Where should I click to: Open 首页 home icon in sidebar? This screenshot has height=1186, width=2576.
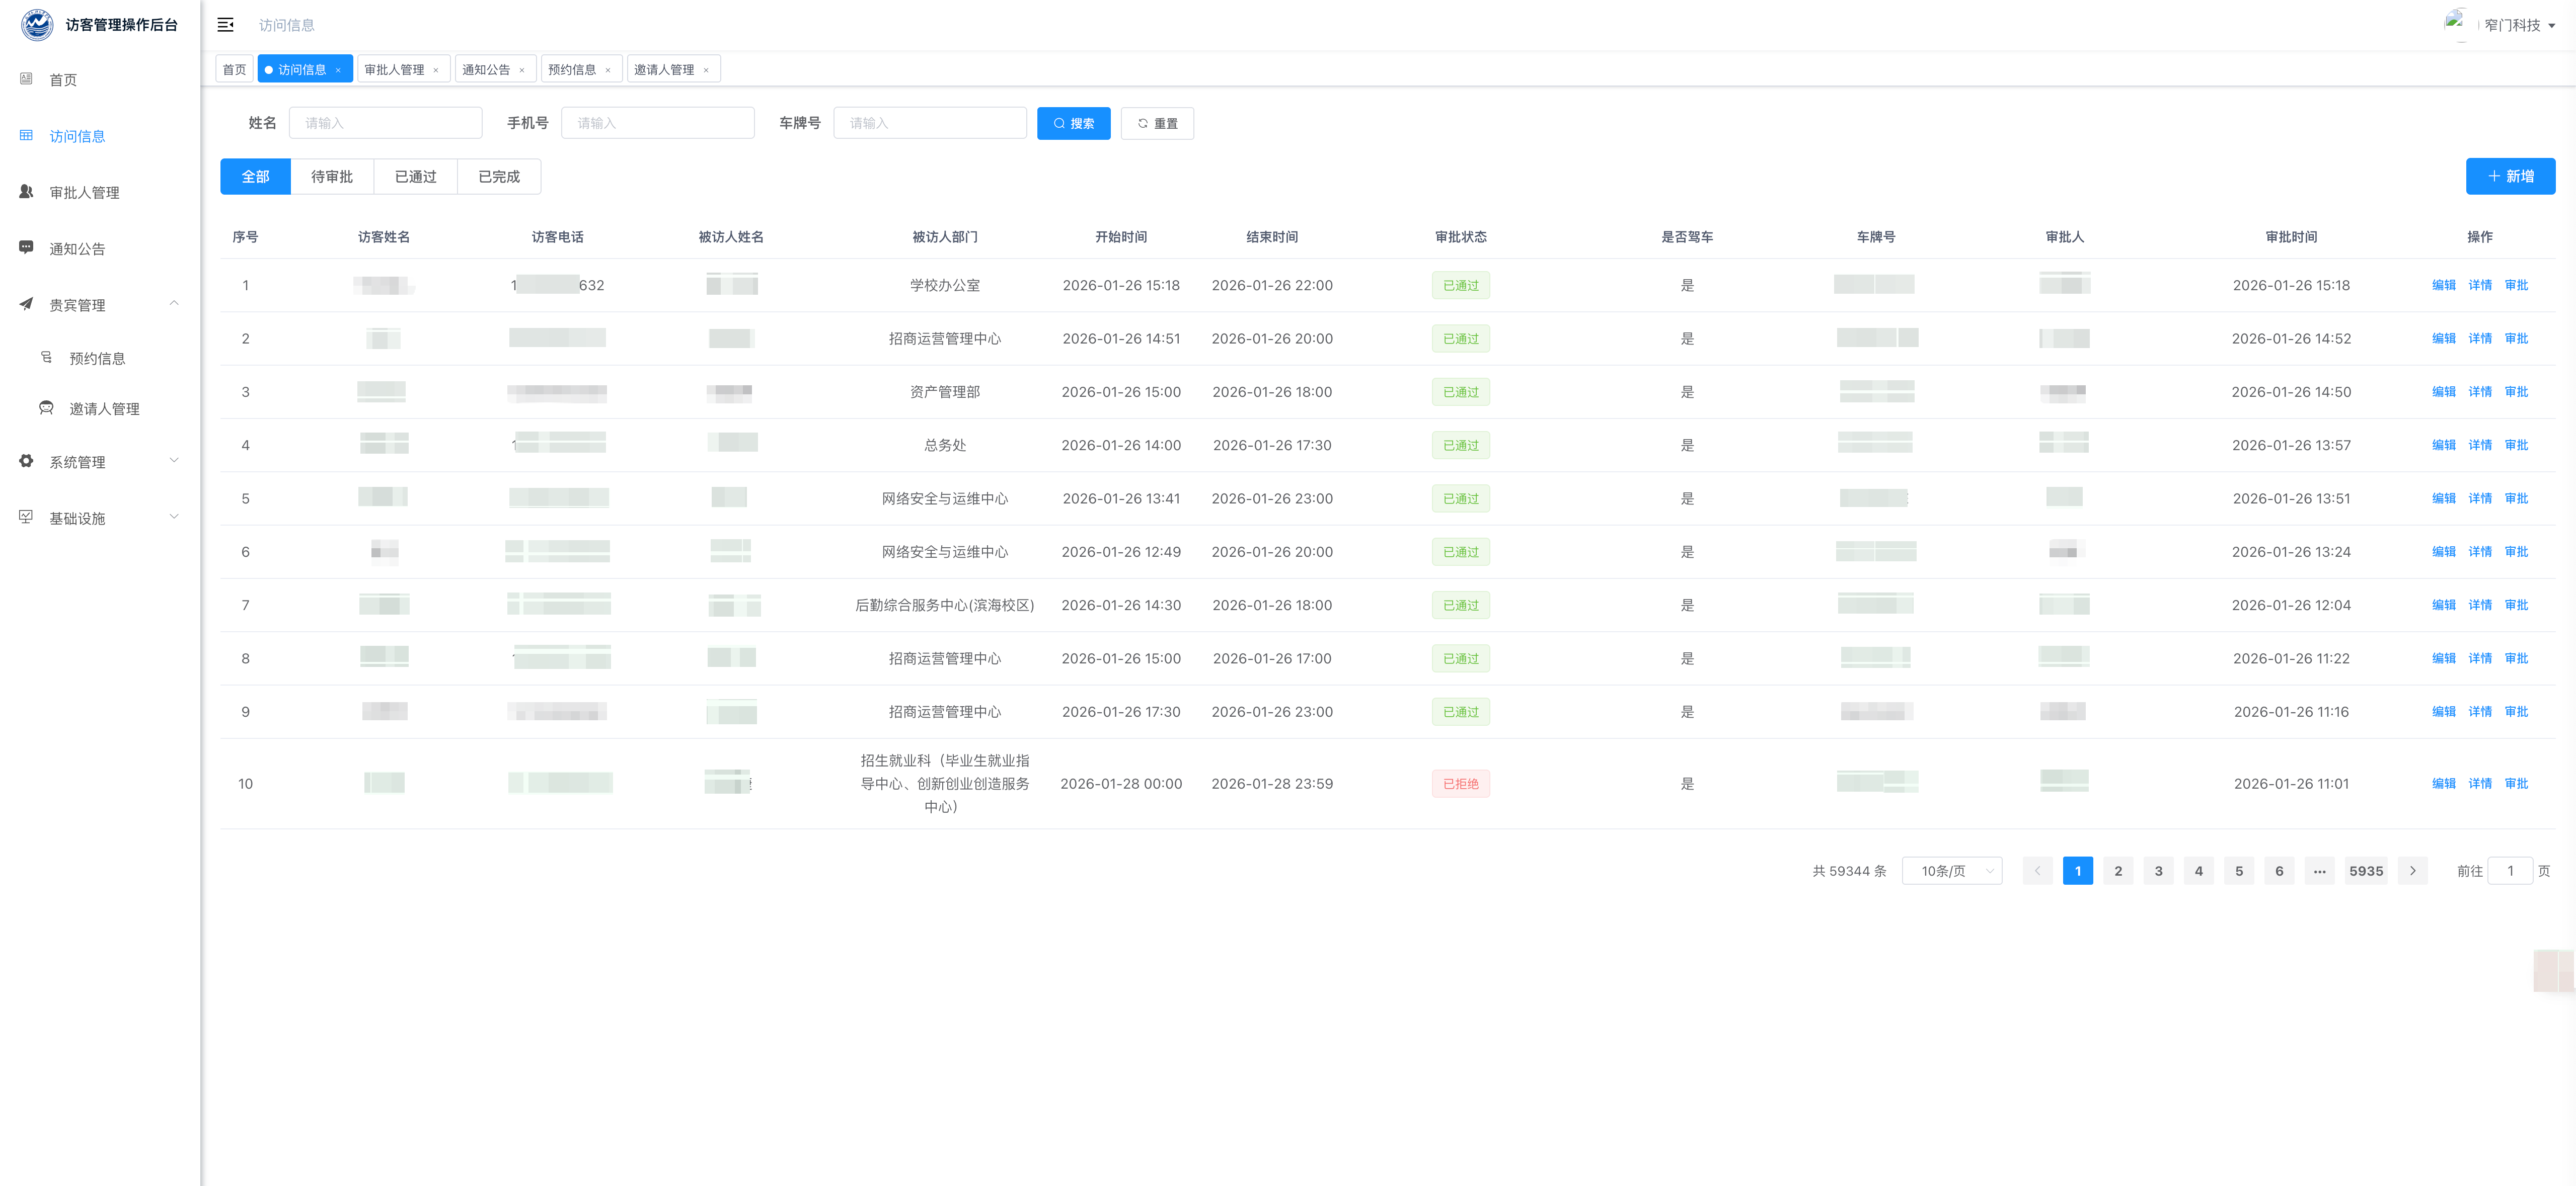click(x=26, y=79)
